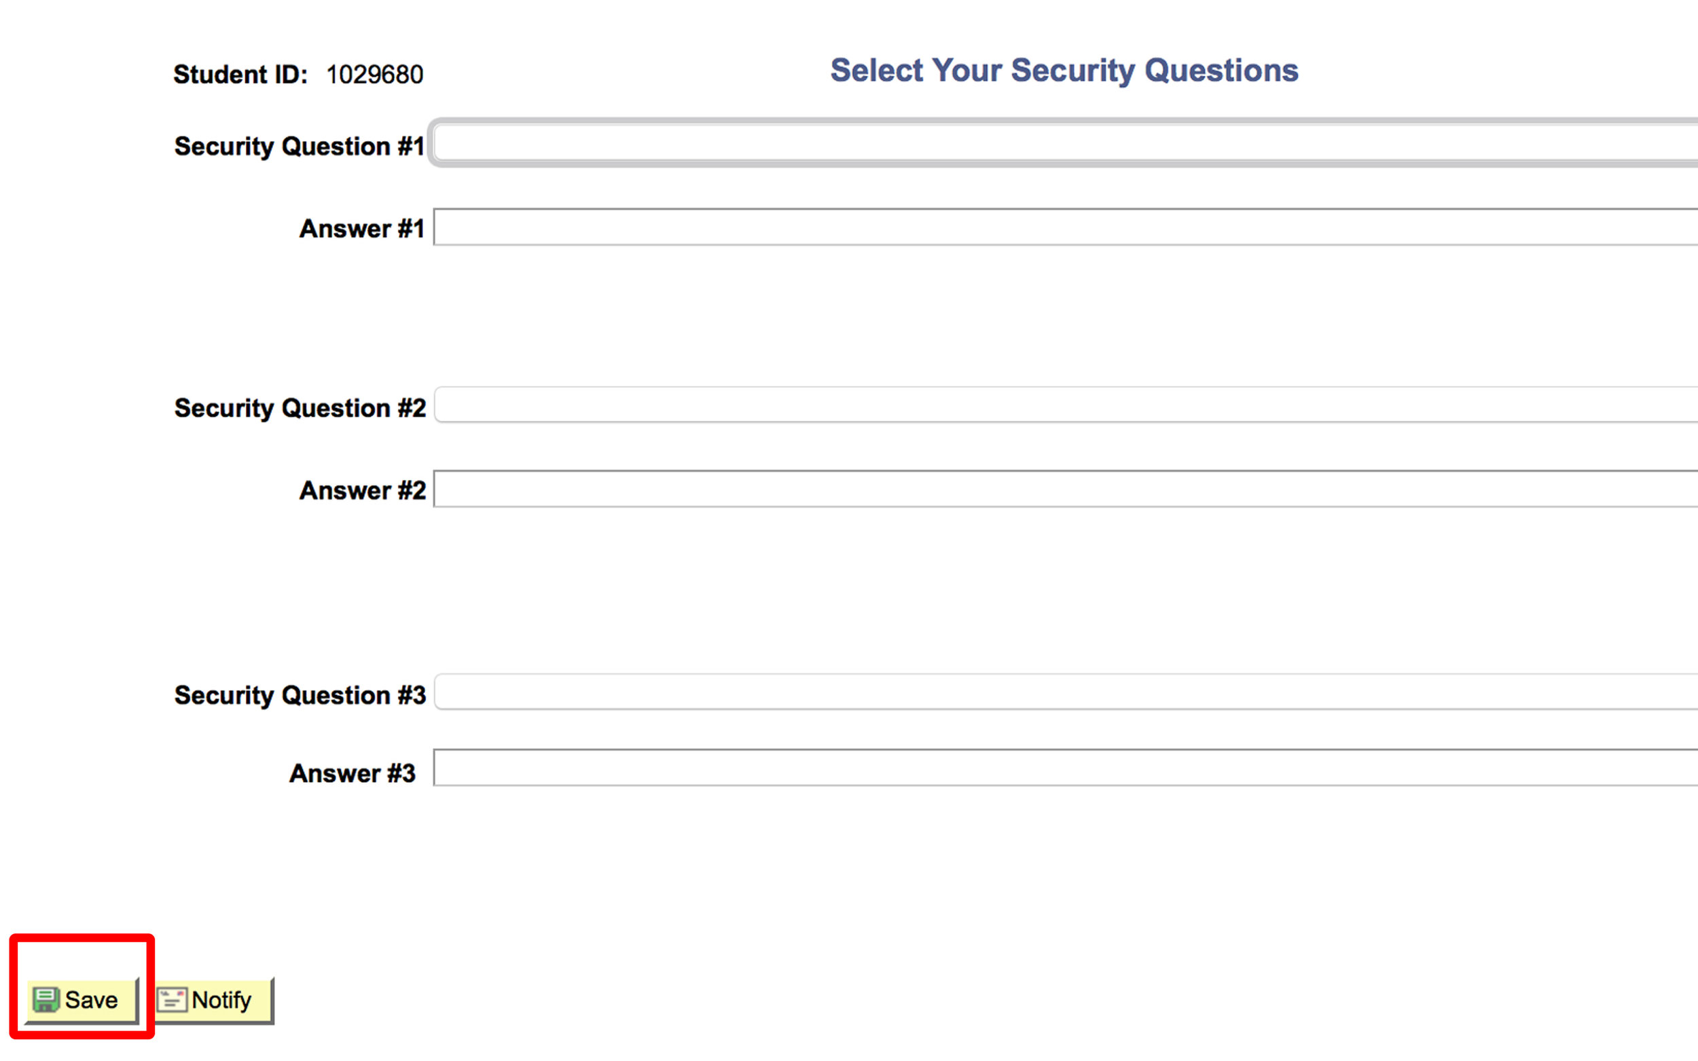Click the Security Question #2 label
Screen dimensions: 1698x1061
click(x=300, y=408)
